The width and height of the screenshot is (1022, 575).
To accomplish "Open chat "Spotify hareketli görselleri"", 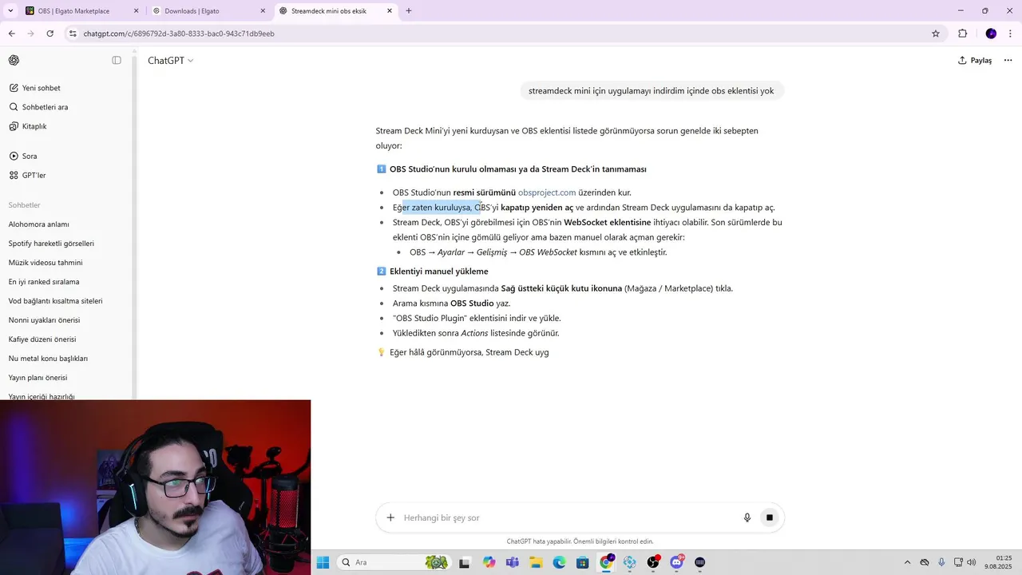I will (51, 244).
